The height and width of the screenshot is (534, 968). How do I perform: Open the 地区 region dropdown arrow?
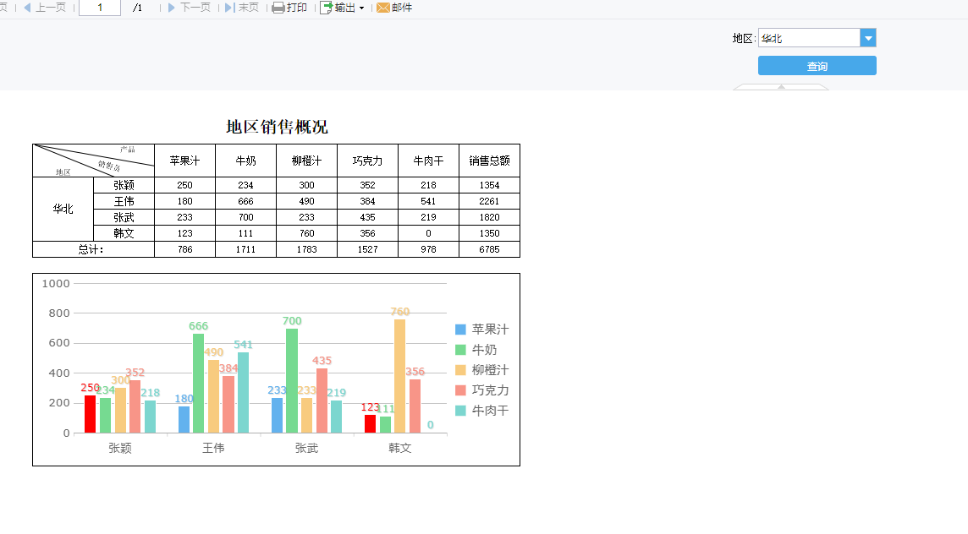pos(868,38)
